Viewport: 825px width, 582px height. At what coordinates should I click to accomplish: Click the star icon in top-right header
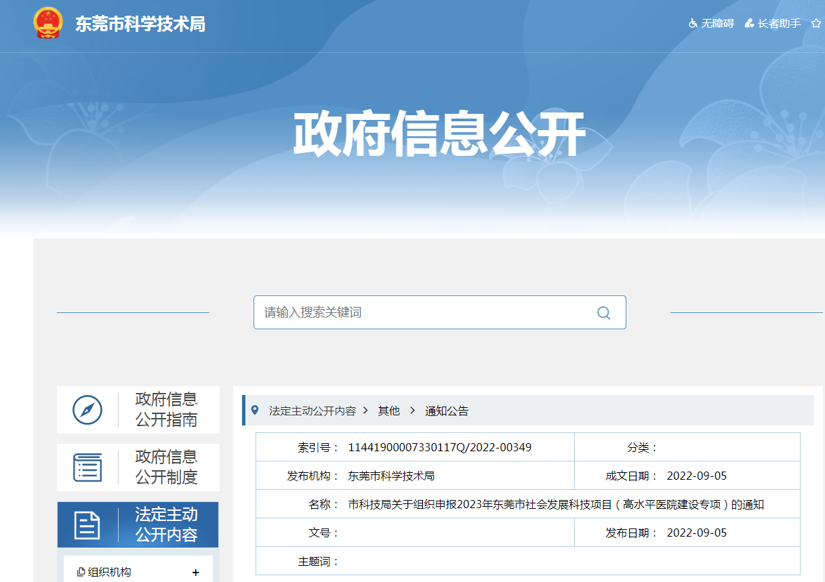point(816,24)
